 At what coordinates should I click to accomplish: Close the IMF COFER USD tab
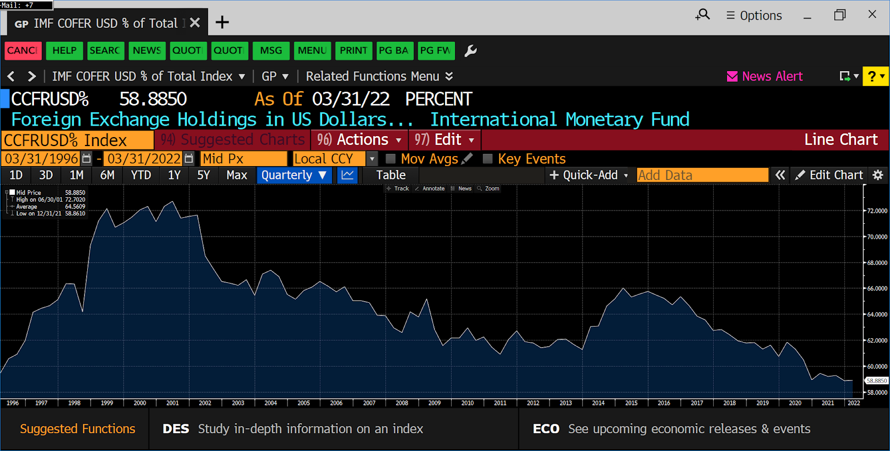coord(195,23)
